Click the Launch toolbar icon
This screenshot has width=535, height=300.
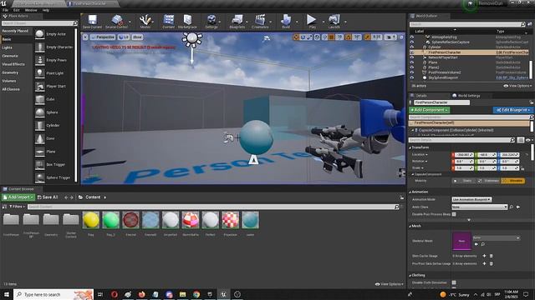tap(334, 20)
